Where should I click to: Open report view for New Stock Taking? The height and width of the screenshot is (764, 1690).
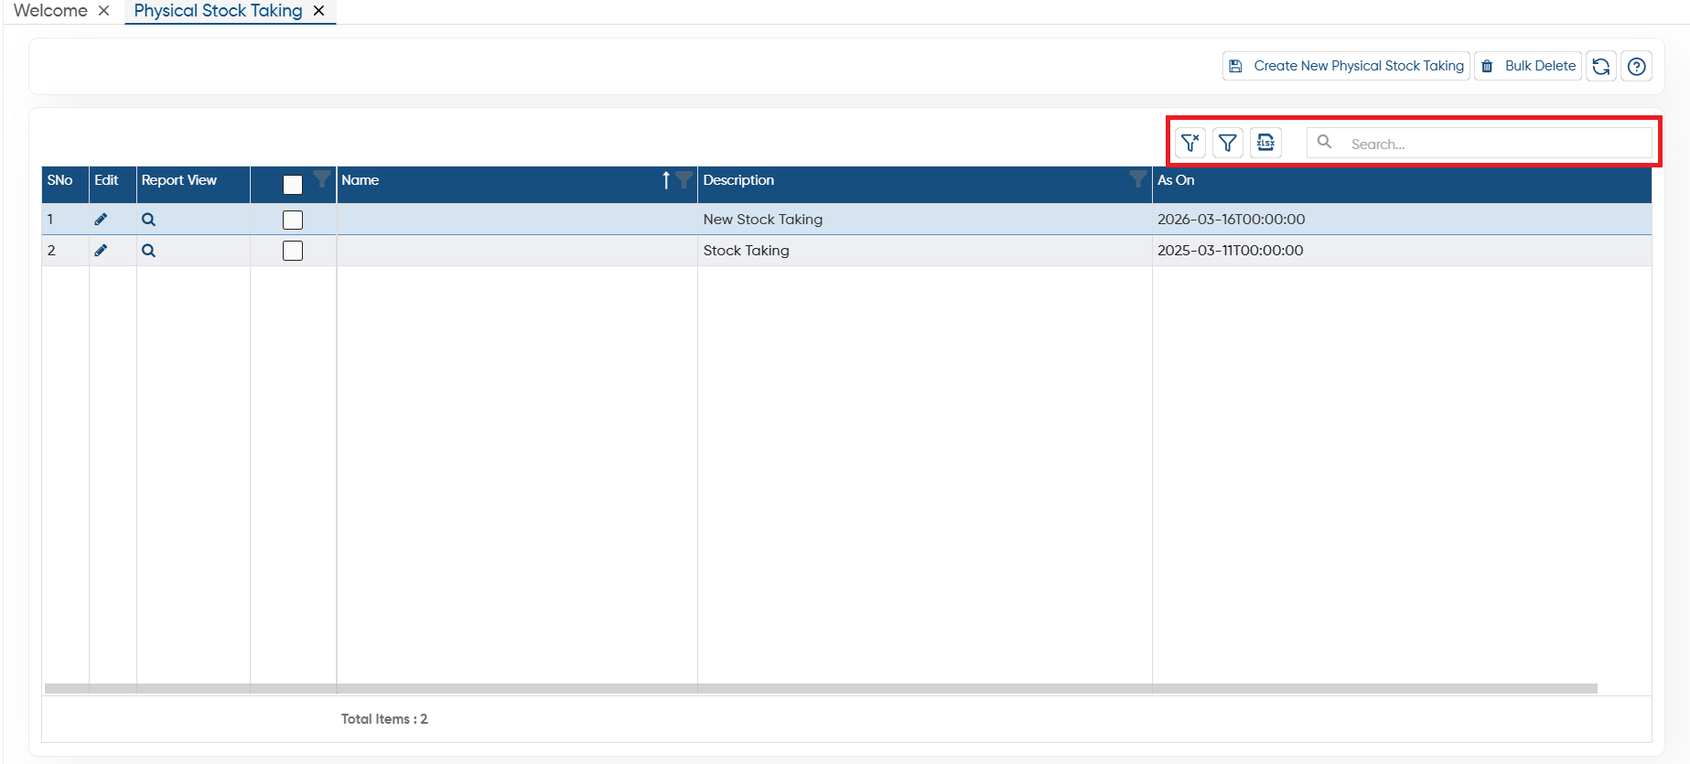(x=148, y=220)
